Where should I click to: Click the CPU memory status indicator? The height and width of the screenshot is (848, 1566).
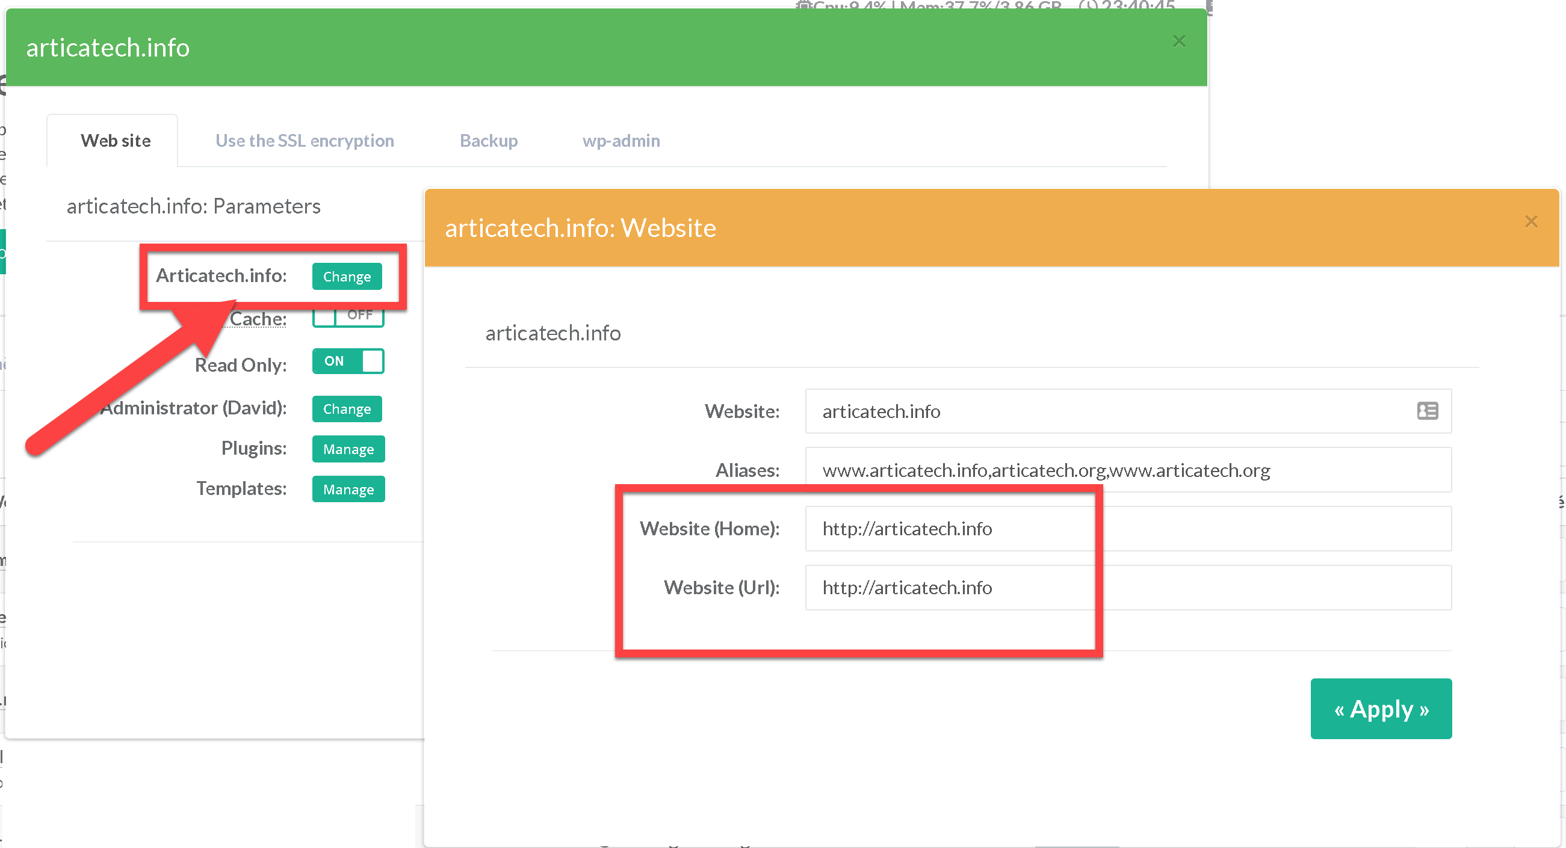[930, 5]
